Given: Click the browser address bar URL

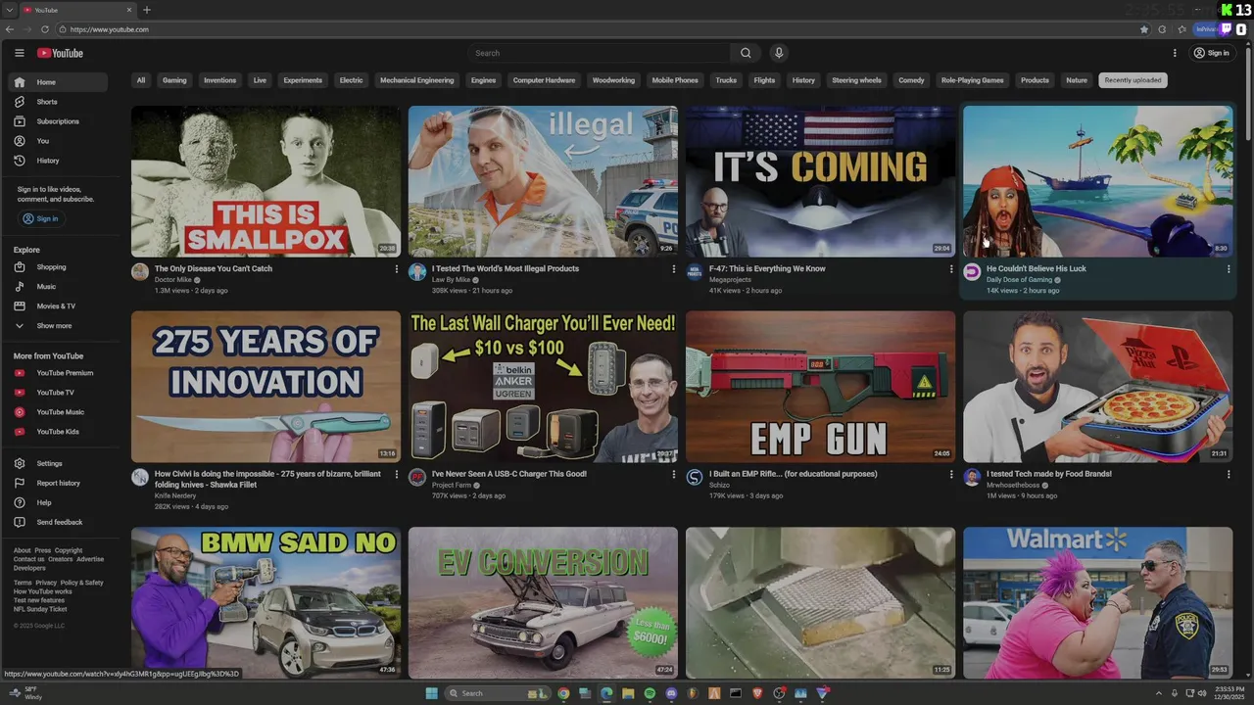Looking at the screenshot, I should pos(110,29).
